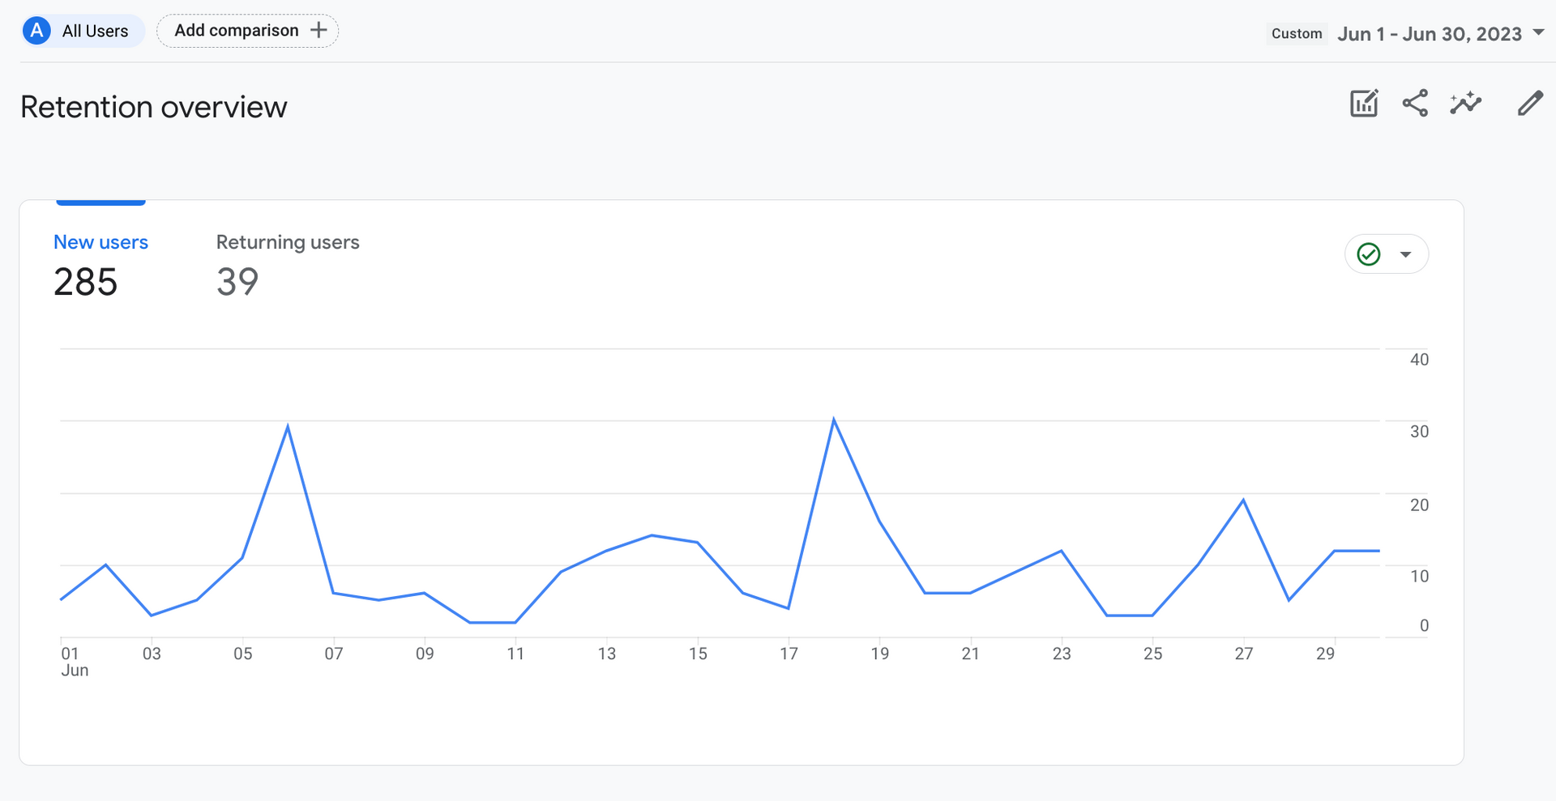Click the All Users 'A' avatar badge
The height and width of the screenshot is (801, 1556).
[36, 31]
